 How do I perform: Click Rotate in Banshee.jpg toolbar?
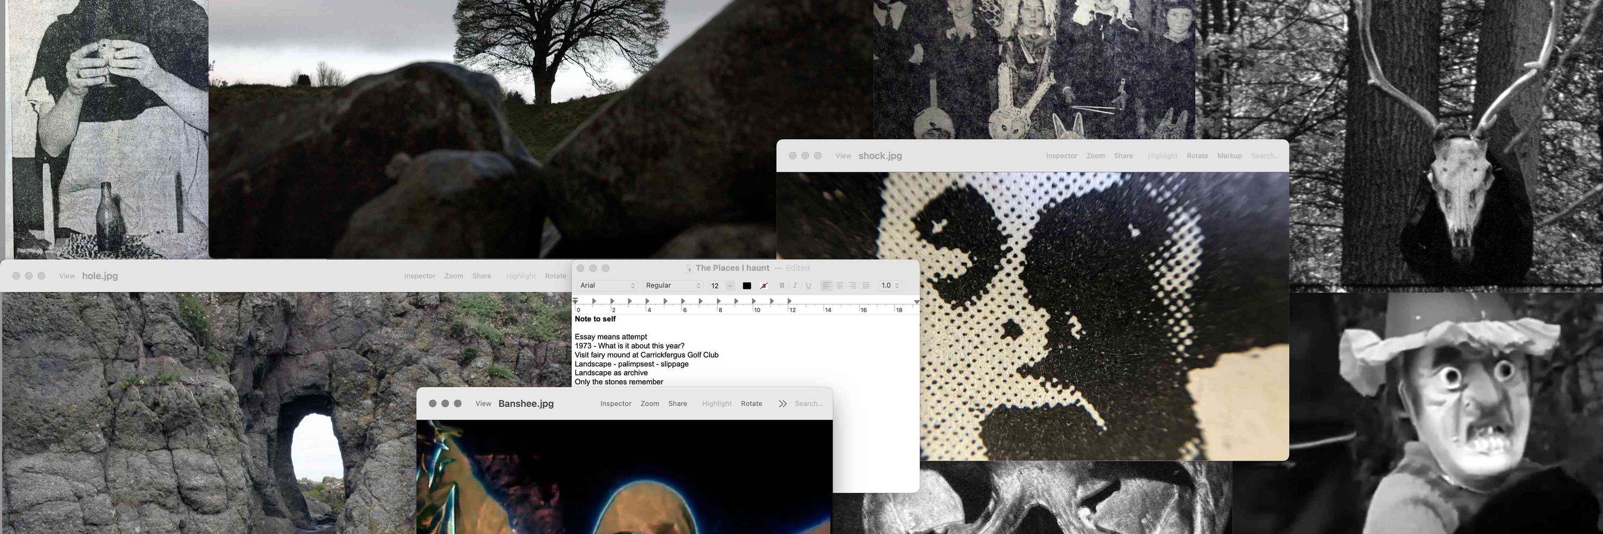752,404
